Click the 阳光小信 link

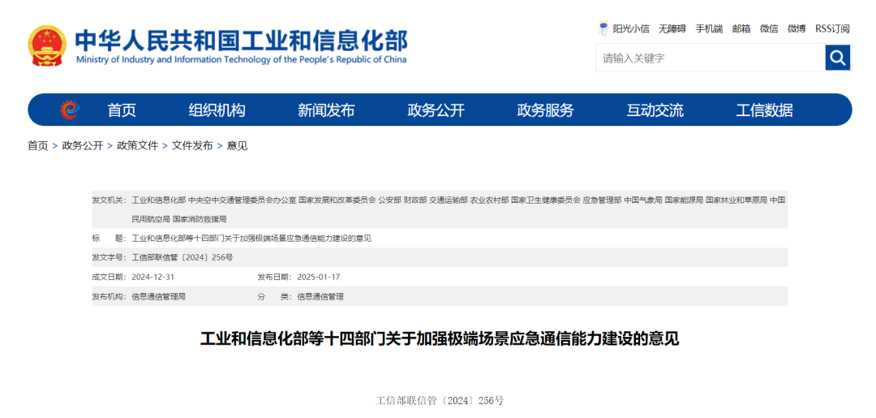[631, 29]
